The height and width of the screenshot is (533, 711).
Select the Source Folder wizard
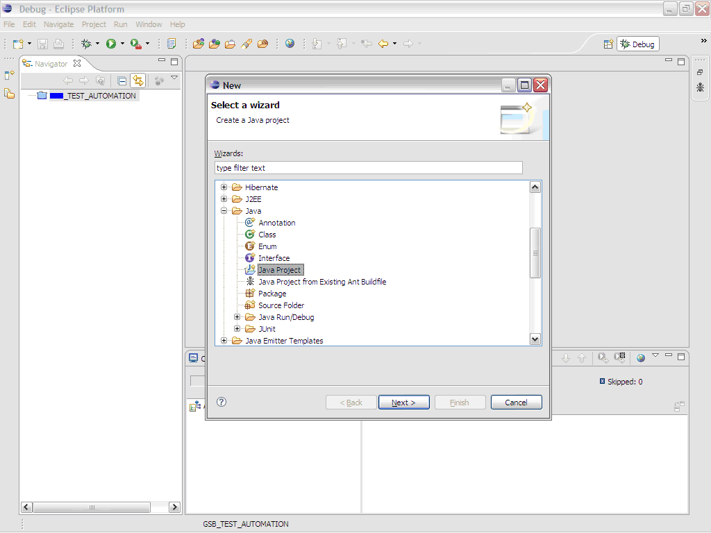click(281, 305)
